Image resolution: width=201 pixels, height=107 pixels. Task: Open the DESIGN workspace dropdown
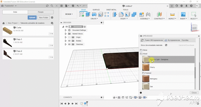click(x=69, y=14)
